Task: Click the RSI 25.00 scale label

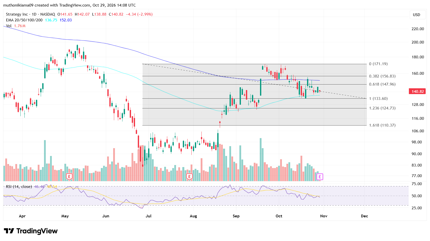Action: (417, 208)
